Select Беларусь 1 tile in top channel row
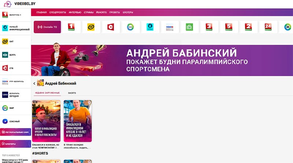This screenshot has width=293, height=163. [x=71, y=27]
